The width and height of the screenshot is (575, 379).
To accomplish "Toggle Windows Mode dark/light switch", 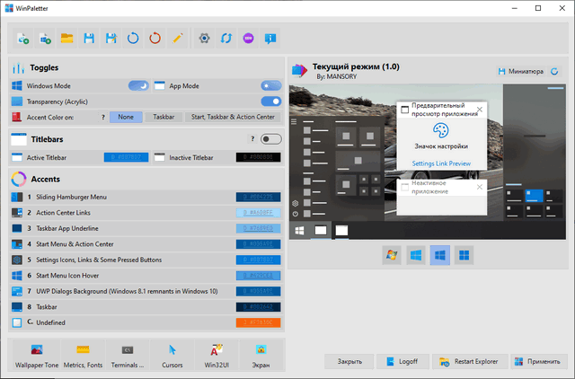I will tap(138, 85).
